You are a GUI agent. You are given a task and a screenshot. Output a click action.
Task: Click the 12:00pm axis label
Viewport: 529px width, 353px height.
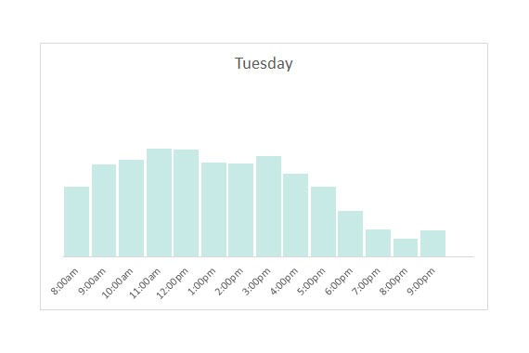coord(172,283)
